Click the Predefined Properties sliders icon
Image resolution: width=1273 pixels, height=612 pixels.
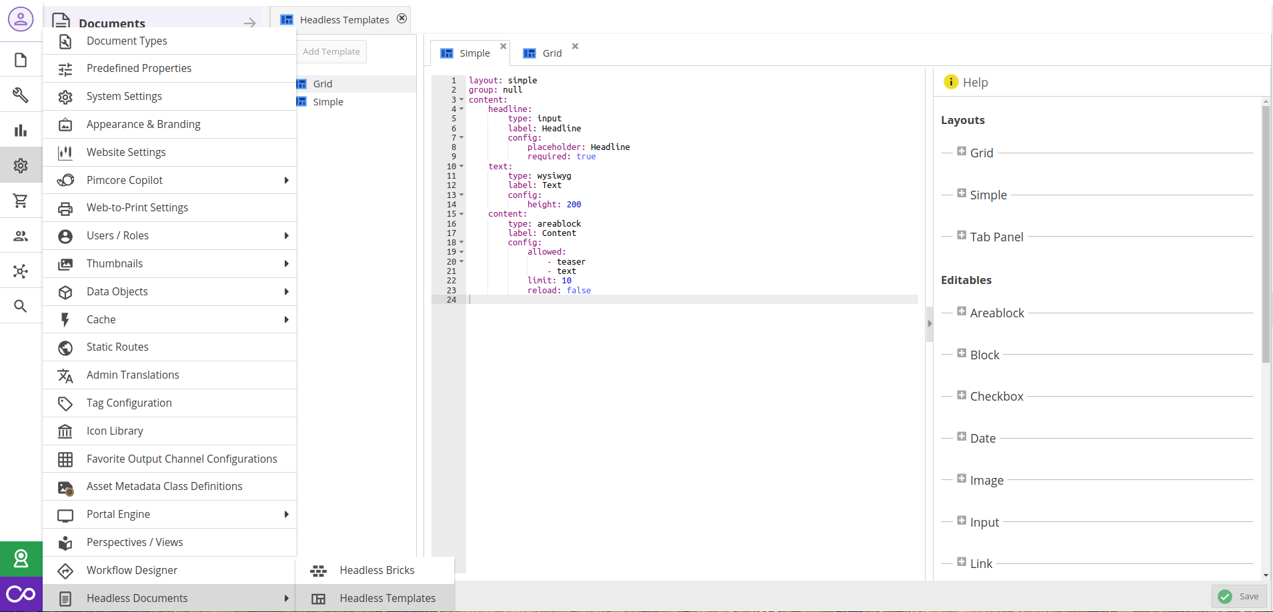(x=65, y=69)
